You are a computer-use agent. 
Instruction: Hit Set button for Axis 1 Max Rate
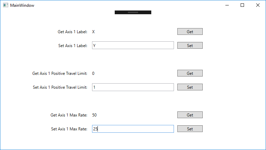tap(190, 129)
